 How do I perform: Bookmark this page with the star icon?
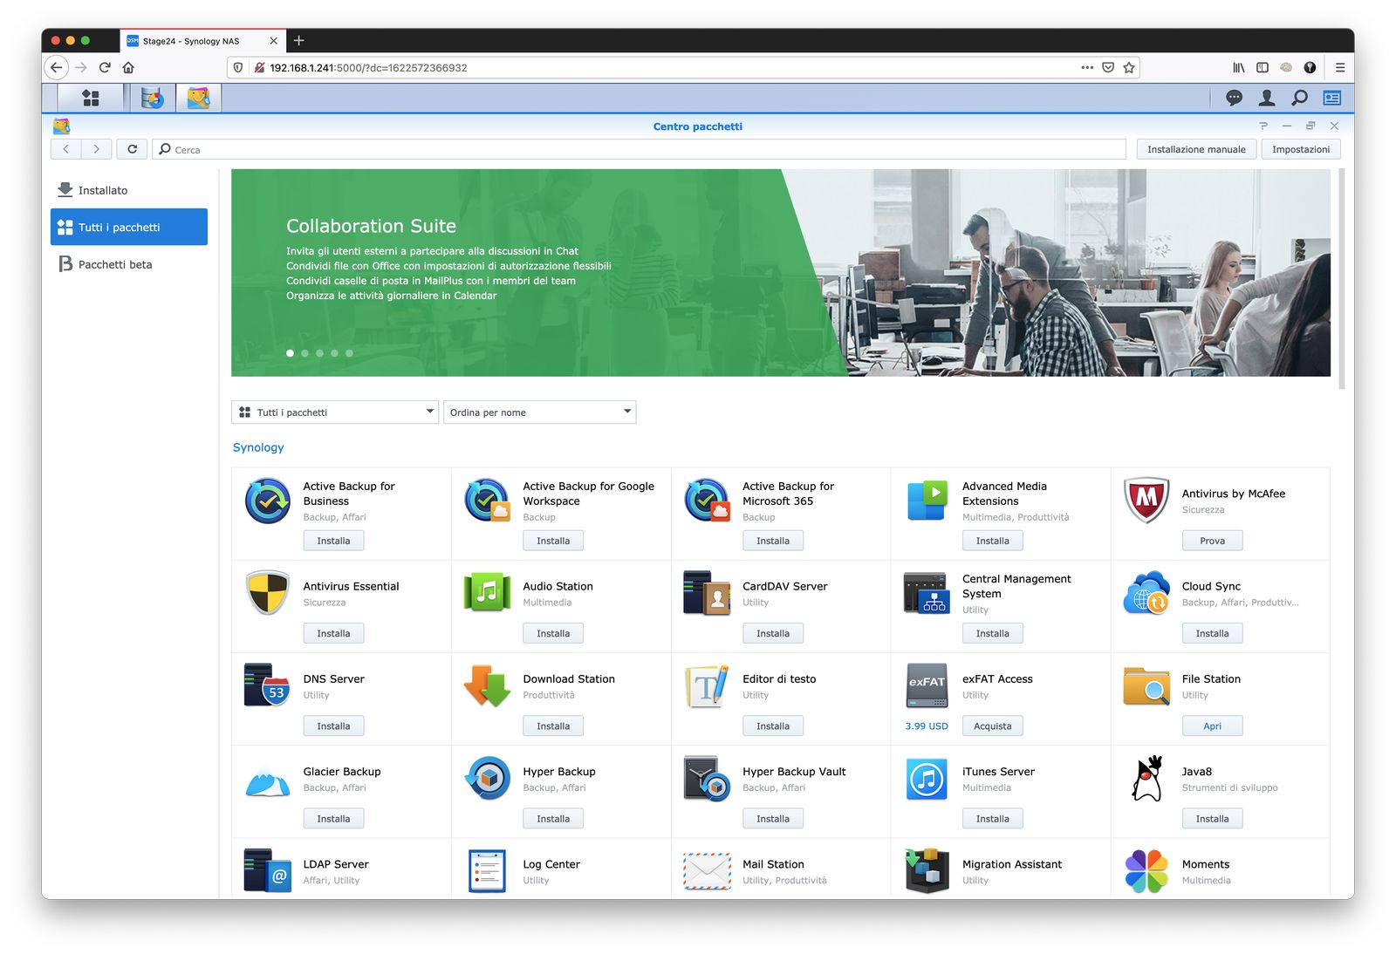coord(1129,67)
